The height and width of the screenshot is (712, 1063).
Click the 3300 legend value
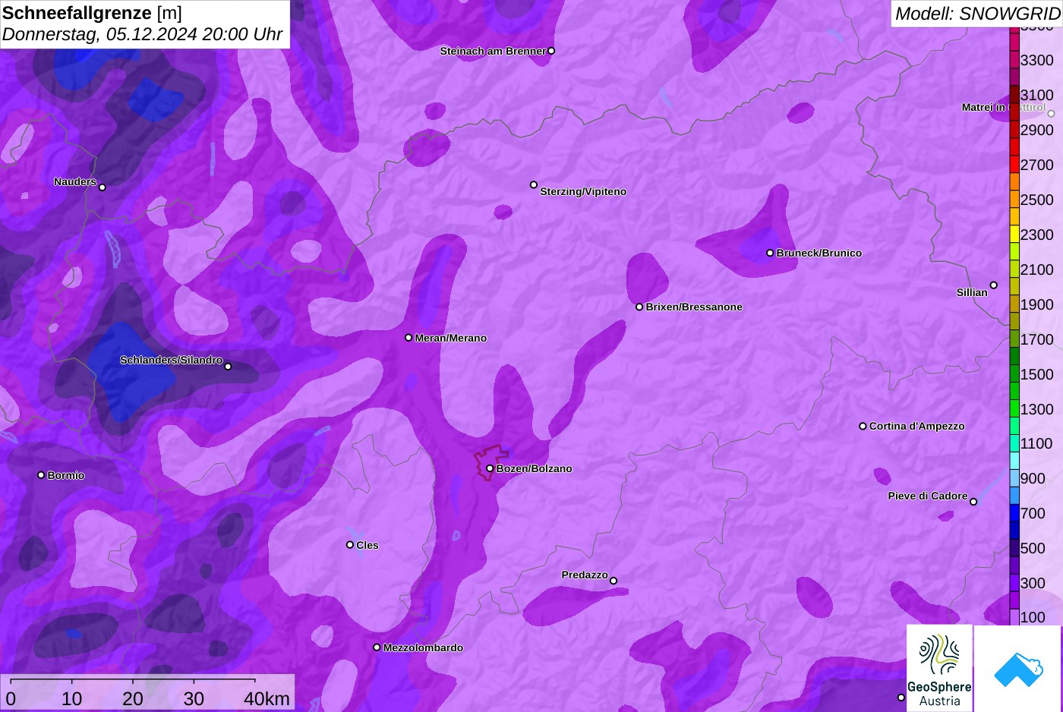pyautogui.click(x=1037, y=60)
